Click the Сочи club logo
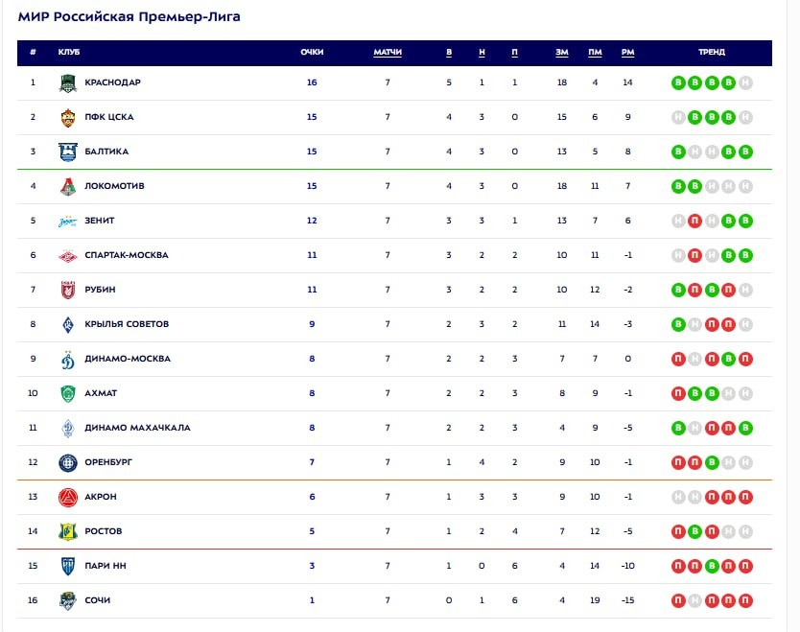 point(68,600)
